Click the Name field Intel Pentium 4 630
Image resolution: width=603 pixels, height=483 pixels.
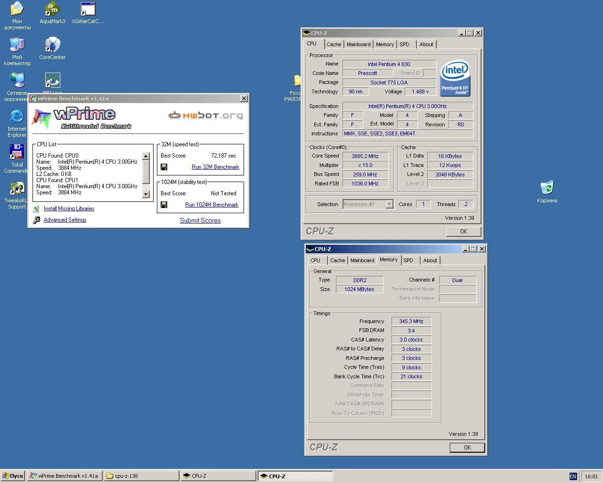[x=389, y=64]
